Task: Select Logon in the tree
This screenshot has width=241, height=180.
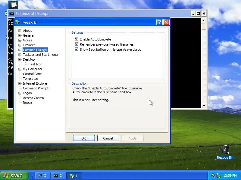Action: (x=27, y=93)
